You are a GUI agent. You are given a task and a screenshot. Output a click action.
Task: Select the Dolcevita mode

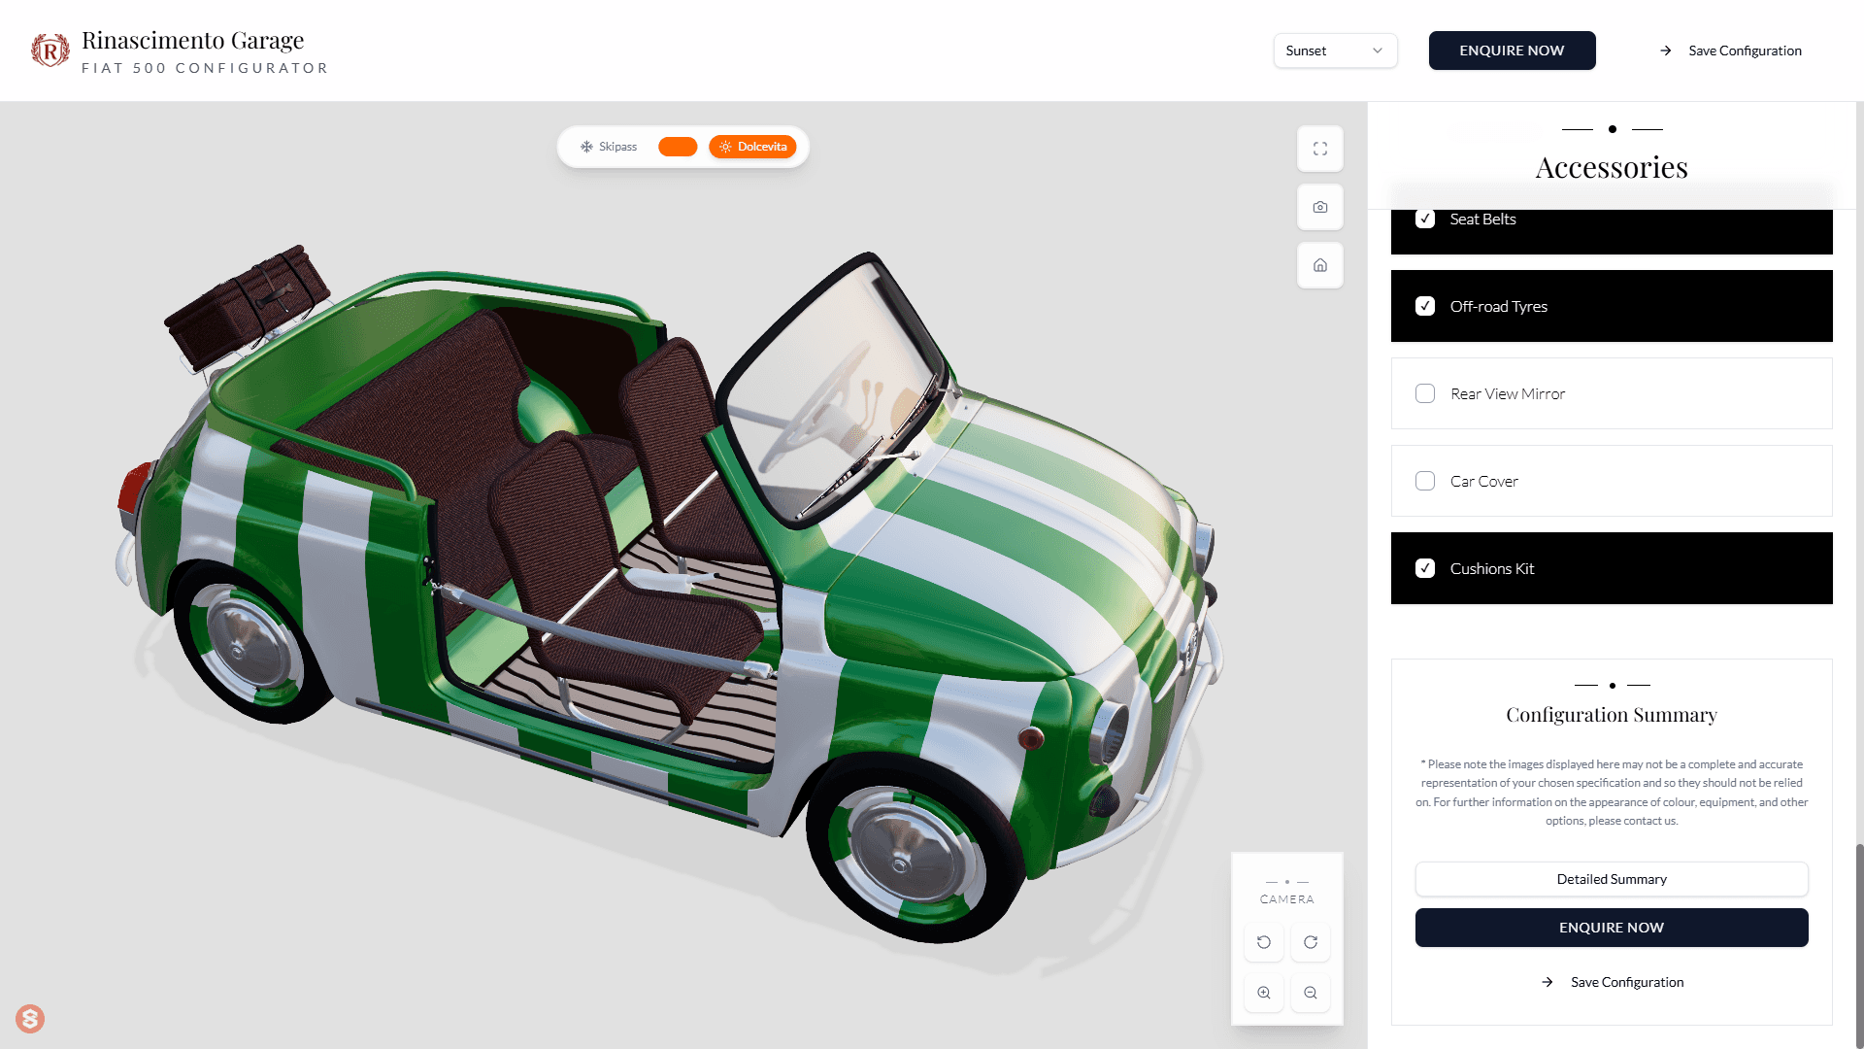click(x=753, y=147)
